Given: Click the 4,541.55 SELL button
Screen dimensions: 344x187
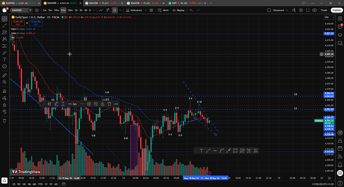Looking at the screenshot, I should coord(18,23).
